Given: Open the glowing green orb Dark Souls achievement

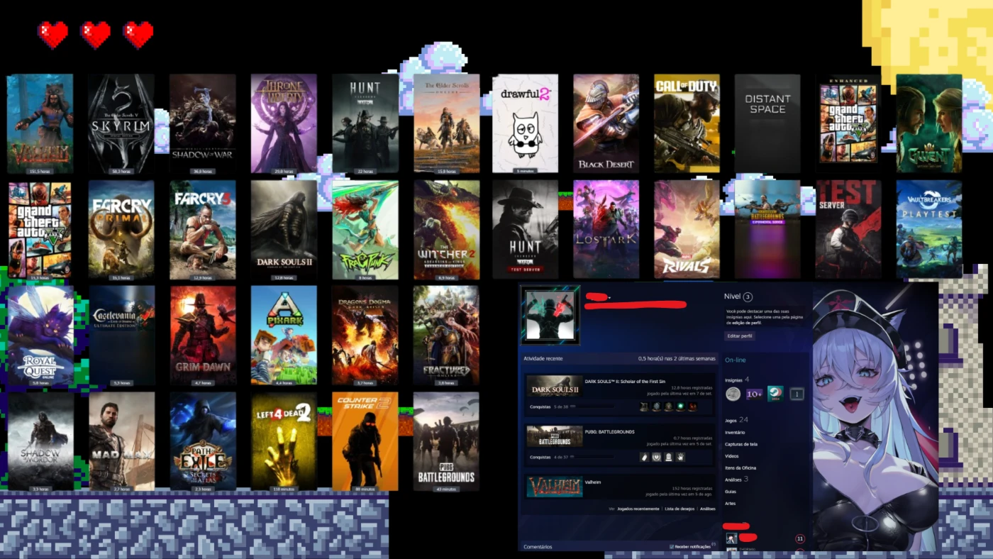Looking at the screenshot, I should tap(680, 406).
